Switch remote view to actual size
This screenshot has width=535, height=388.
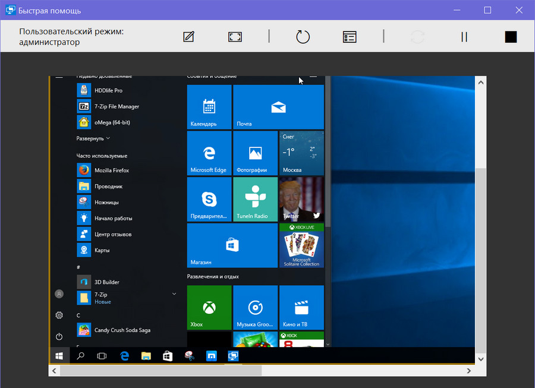click(x=235, y=36)
